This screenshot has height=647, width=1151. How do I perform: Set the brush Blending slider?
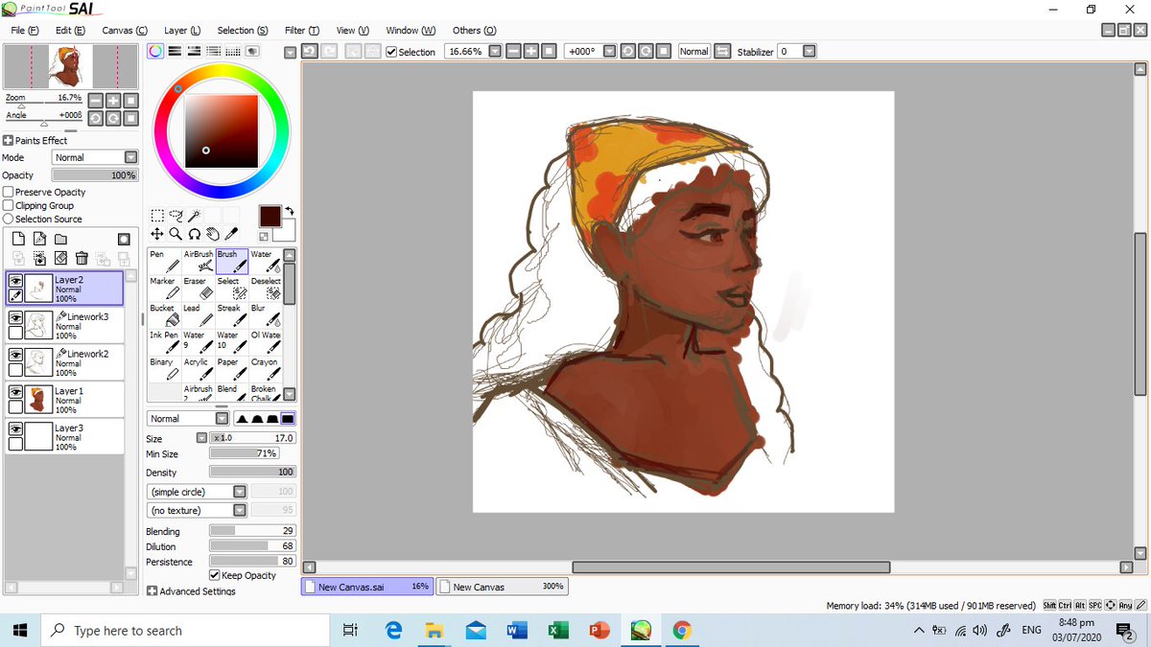252,531
